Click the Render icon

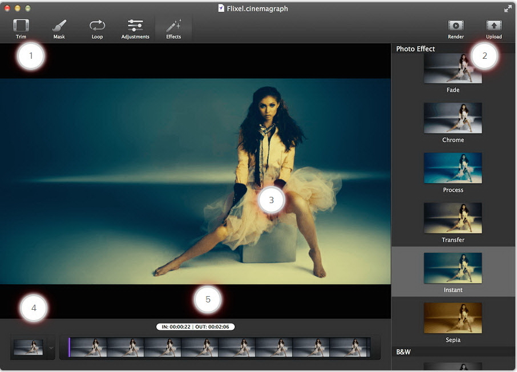(x=455, y=29)
